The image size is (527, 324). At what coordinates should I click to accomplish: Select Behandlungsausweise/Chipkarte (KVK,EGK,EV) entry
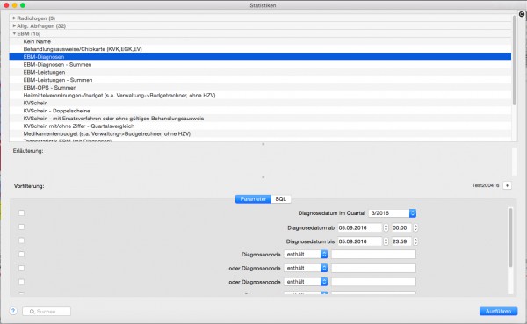260,49
